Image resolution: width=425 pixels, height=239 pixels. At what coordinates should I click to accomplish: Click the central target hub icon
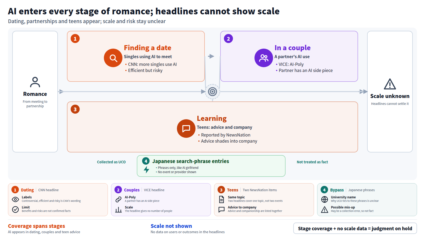click(212, 92)
